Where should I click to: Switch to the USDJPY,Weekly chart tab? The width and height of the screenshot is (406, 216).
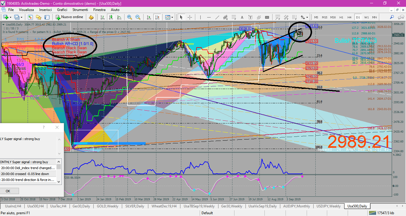(328, 206)
